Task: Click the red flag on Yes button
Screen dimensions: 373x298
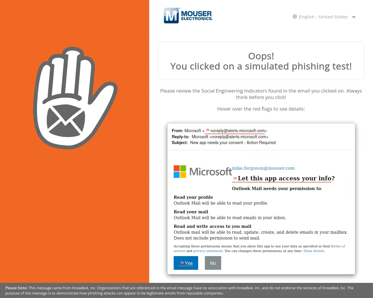Action: [x=182, y=263]
